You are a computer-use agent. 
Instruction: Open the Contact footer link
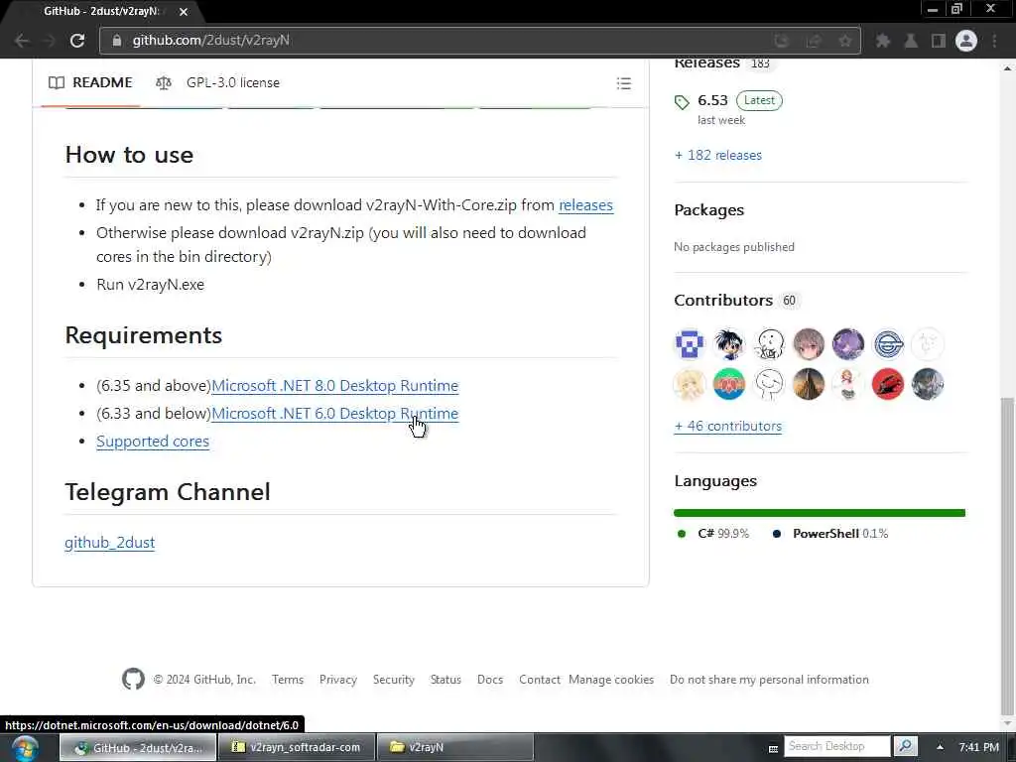tap(539, 679)
